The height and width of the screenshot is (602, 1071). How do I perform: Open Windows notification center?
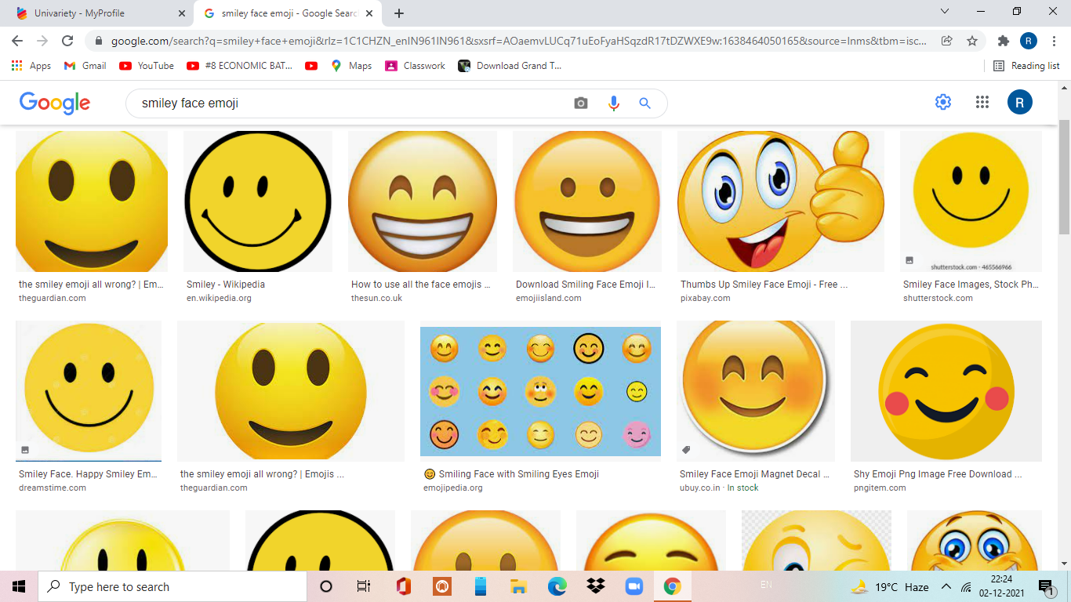[x=1045, y=586]
